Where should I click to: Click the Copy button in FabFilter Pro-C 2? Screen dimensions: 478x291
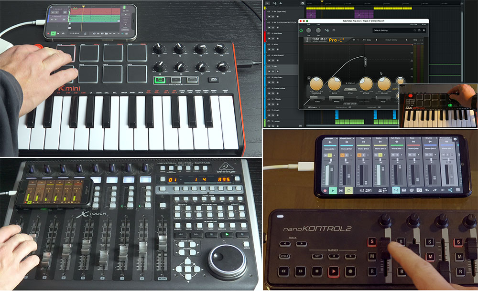pos(369,40)
